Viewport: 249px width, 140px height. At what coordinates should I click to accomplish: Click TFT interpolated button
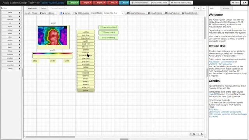[108, 32]
